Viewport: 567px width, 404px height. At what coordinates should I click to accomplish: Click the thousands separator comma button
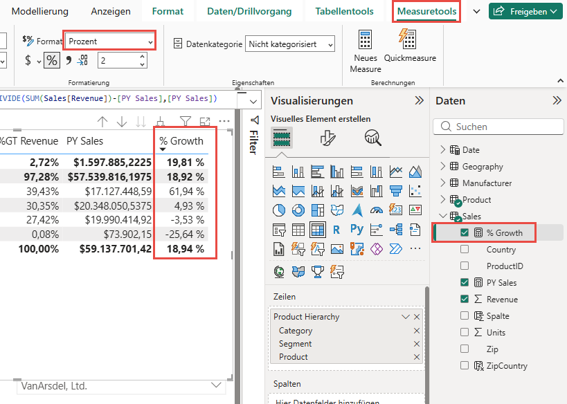pos(69,60)
